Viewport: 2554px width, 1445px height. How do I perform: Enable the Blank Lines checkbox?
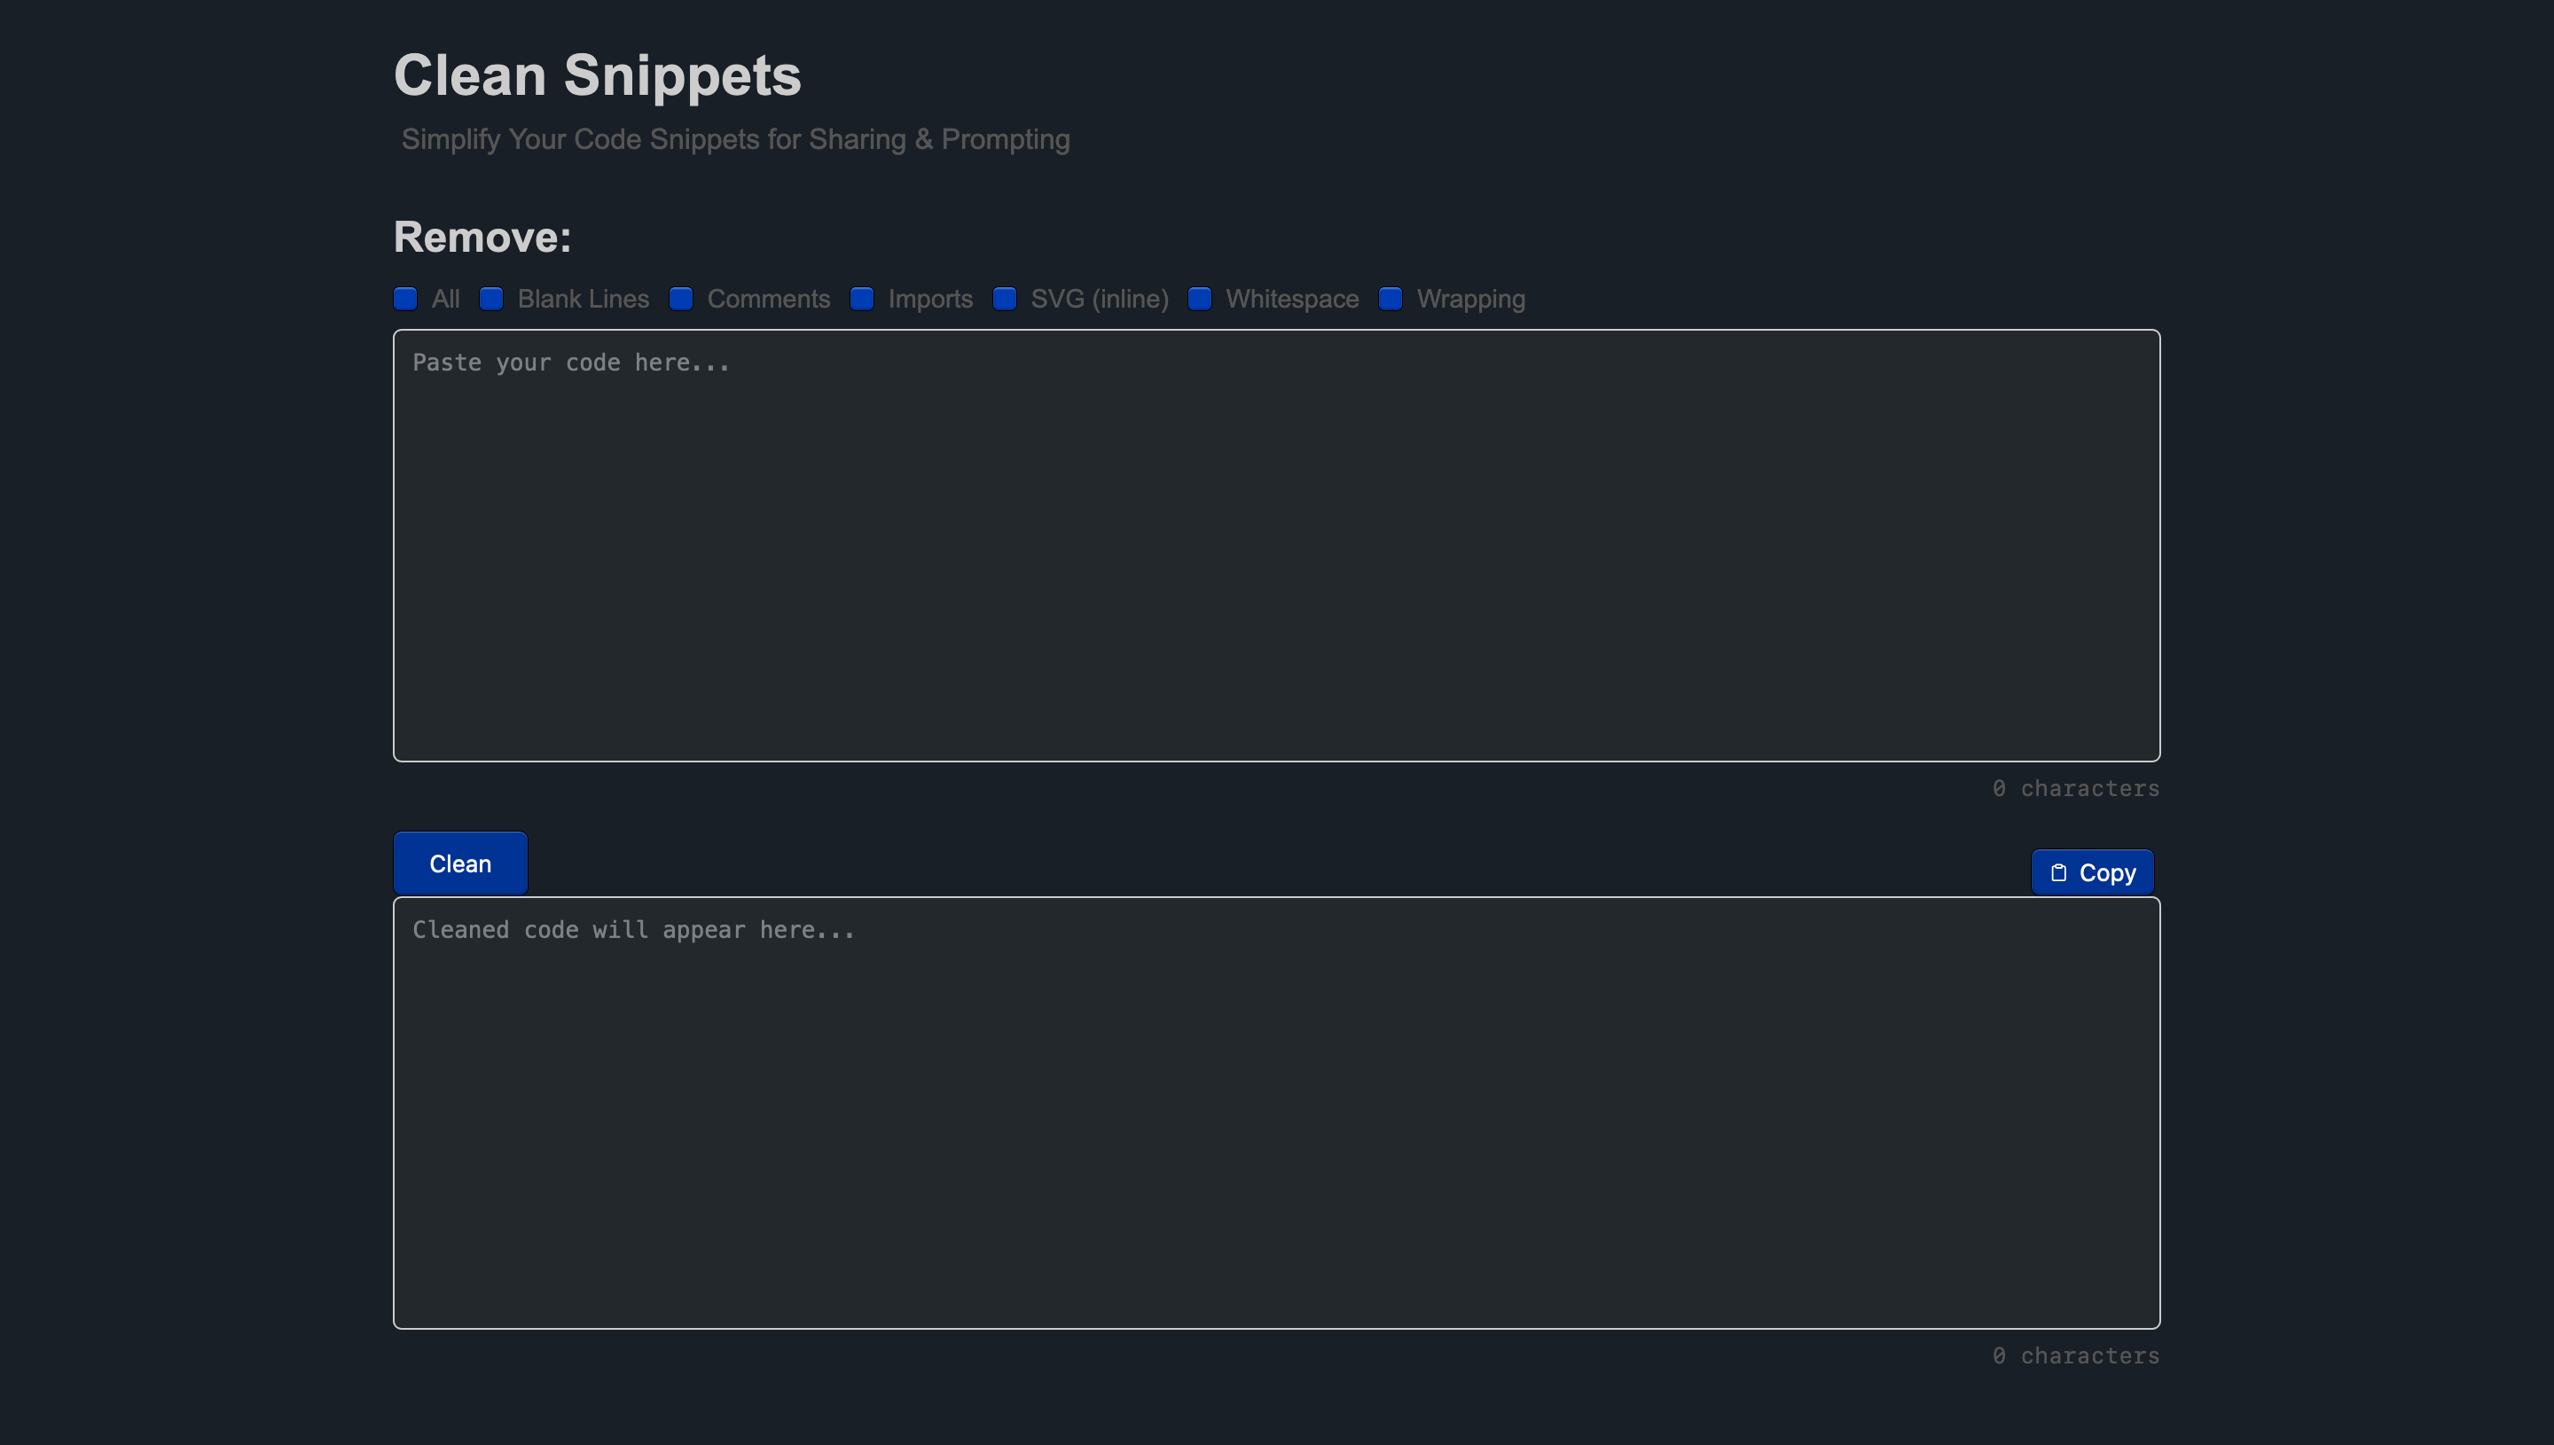click(x=491, y=299)
